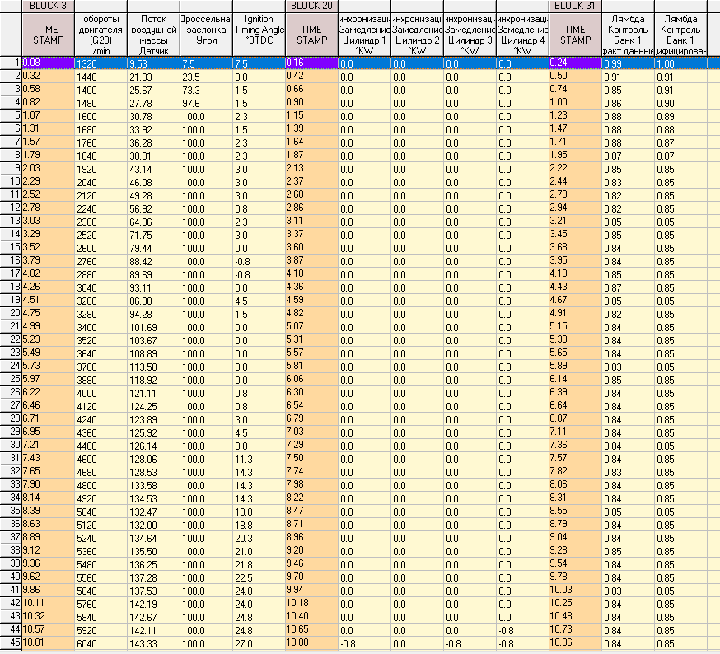Click the 0.99 lambda value cell
Image resolution: width=720 pixels, height=654 pixels.
(x=628, y=63)
